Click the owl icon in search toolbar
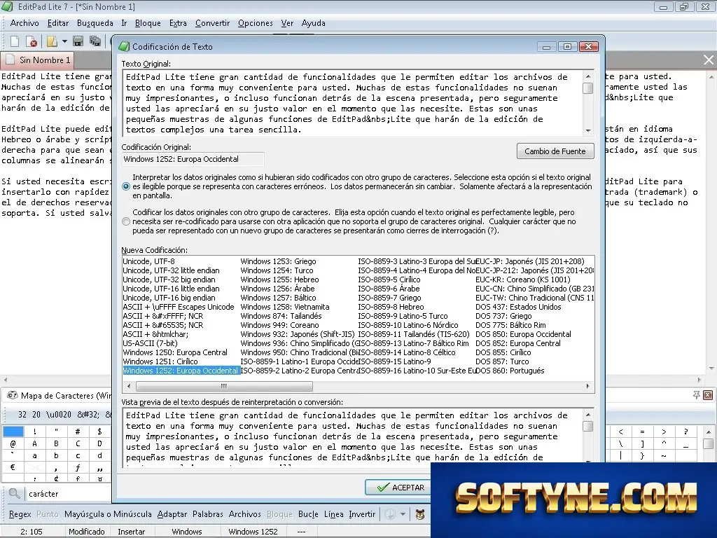The width and height of the screenshot is (717, 538). point(420,514)
